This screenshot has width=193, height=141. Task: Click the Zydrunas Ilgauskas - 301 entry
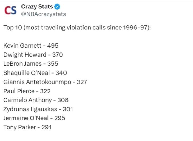(38, 109)
